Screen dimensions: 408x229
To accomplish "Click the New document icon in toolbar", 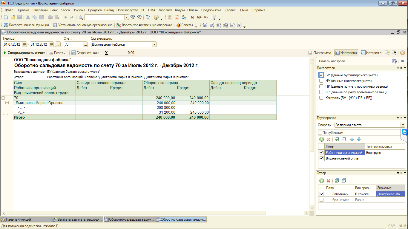I will 6,17.
